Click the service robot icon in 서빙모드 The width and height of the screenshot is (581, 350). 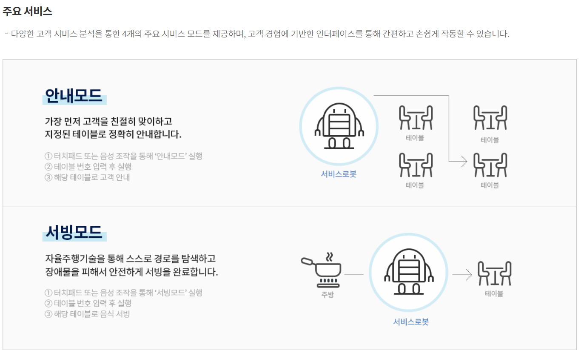tap(409, 272)
